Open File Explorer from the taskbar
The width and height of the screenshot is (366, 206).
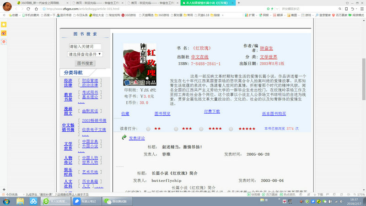(20, 201)
